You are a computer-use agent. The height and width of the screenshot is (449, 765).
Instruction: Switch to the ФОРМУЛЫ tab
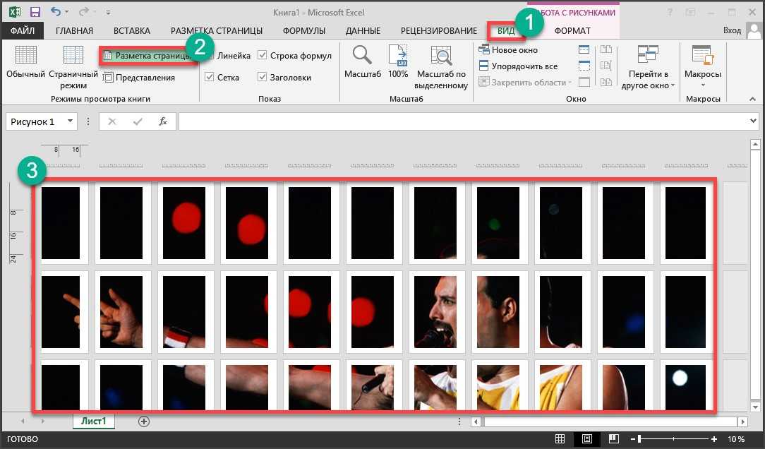[303, 30]
